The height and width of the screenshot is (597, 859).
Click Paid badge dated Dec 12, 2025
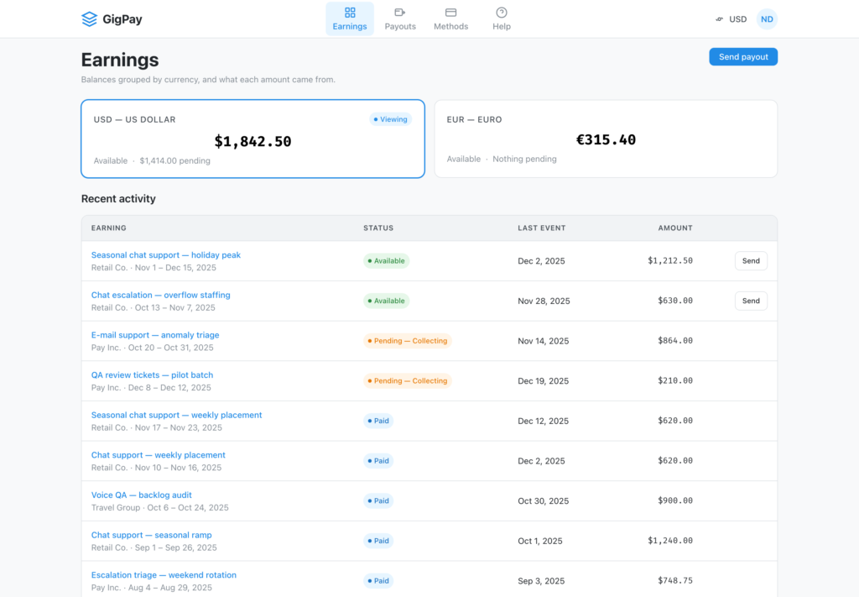[x=378, y=421]
